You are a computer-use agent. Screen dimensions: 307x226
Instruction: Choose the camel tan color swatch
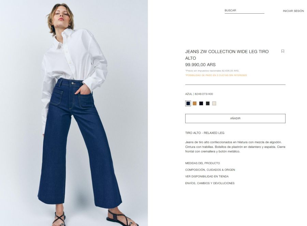point(194,103)
